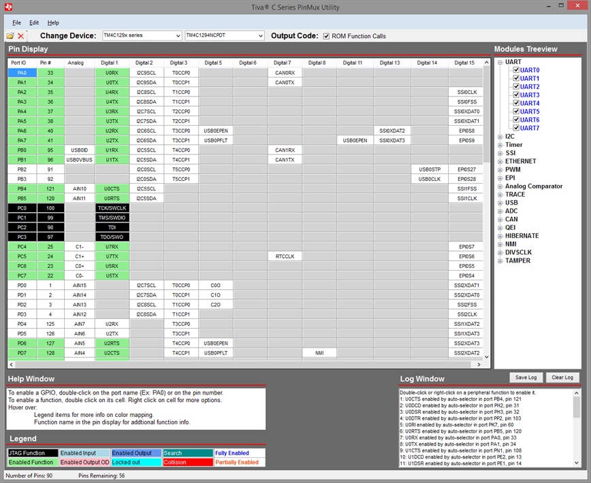Uncheck the UART7 module checkbox
The width and height of the screenshot is (591, 483).
516,128
